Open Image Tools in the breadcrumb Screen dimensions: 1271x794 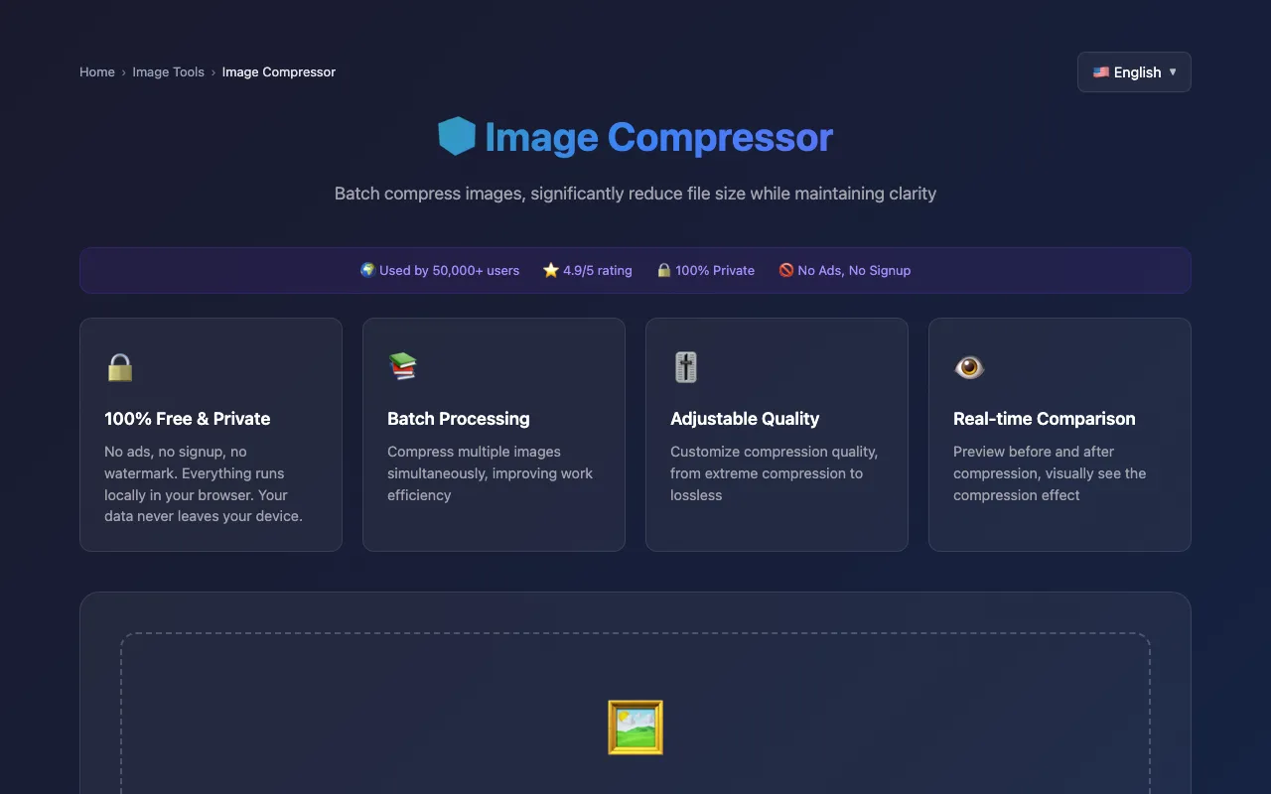tap(169, 72)
